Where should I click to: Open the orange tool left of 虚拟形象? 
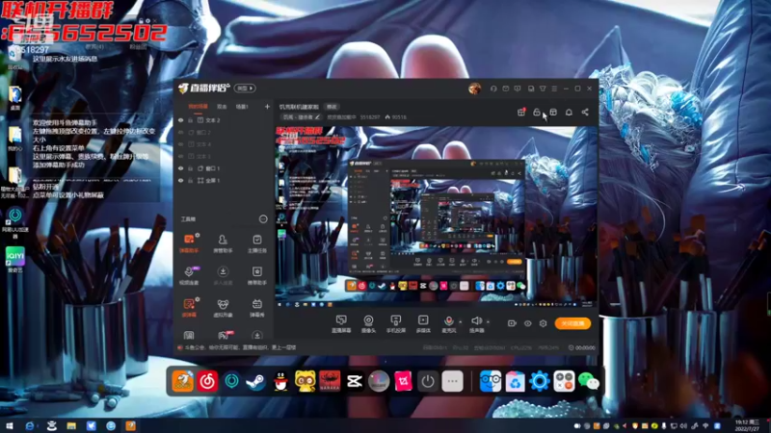189,308
